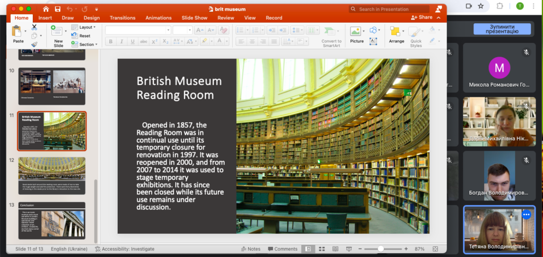Switch to the Transitions tab
Screen dimensions: 543x257
click(122, 18)
